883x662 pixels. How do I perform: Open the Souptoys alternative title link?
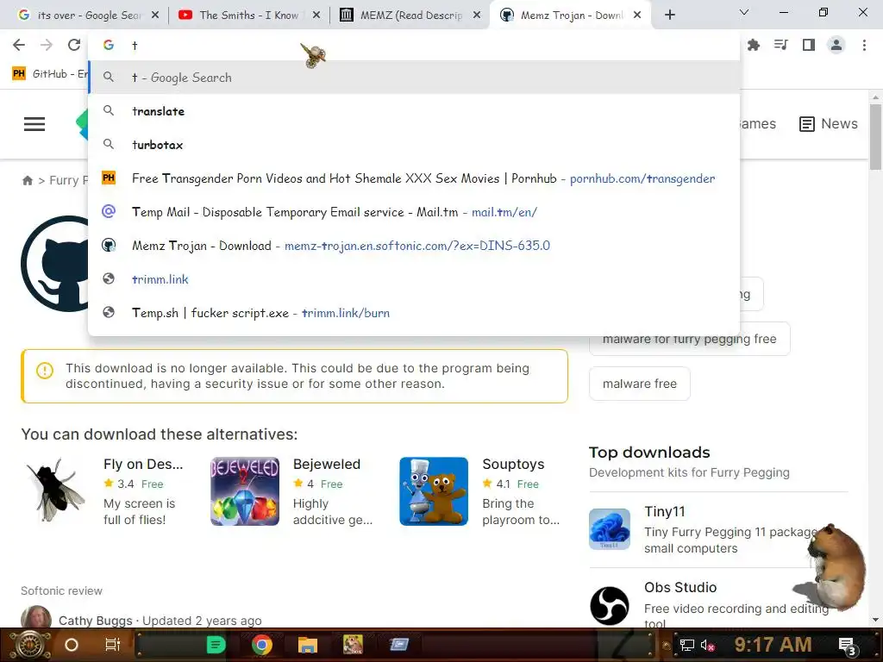(x=513, y=464)
